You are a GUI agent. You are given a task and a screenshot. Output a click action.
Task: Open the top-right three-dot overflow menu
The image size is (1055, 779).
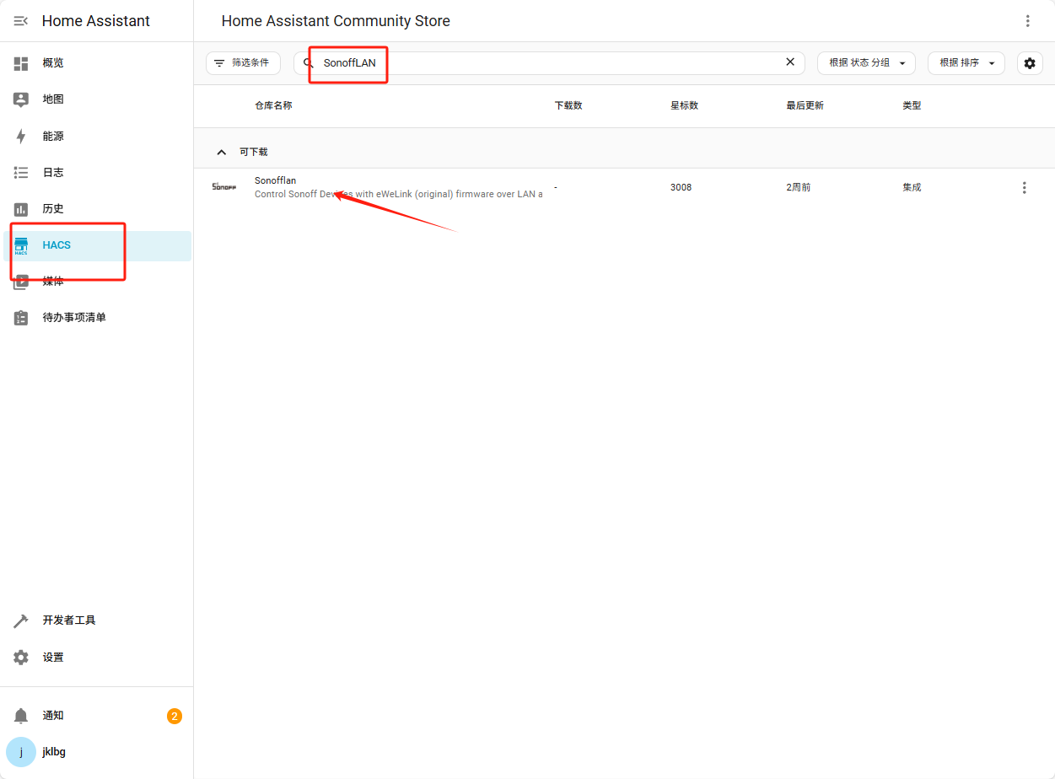coord(1027,21)
